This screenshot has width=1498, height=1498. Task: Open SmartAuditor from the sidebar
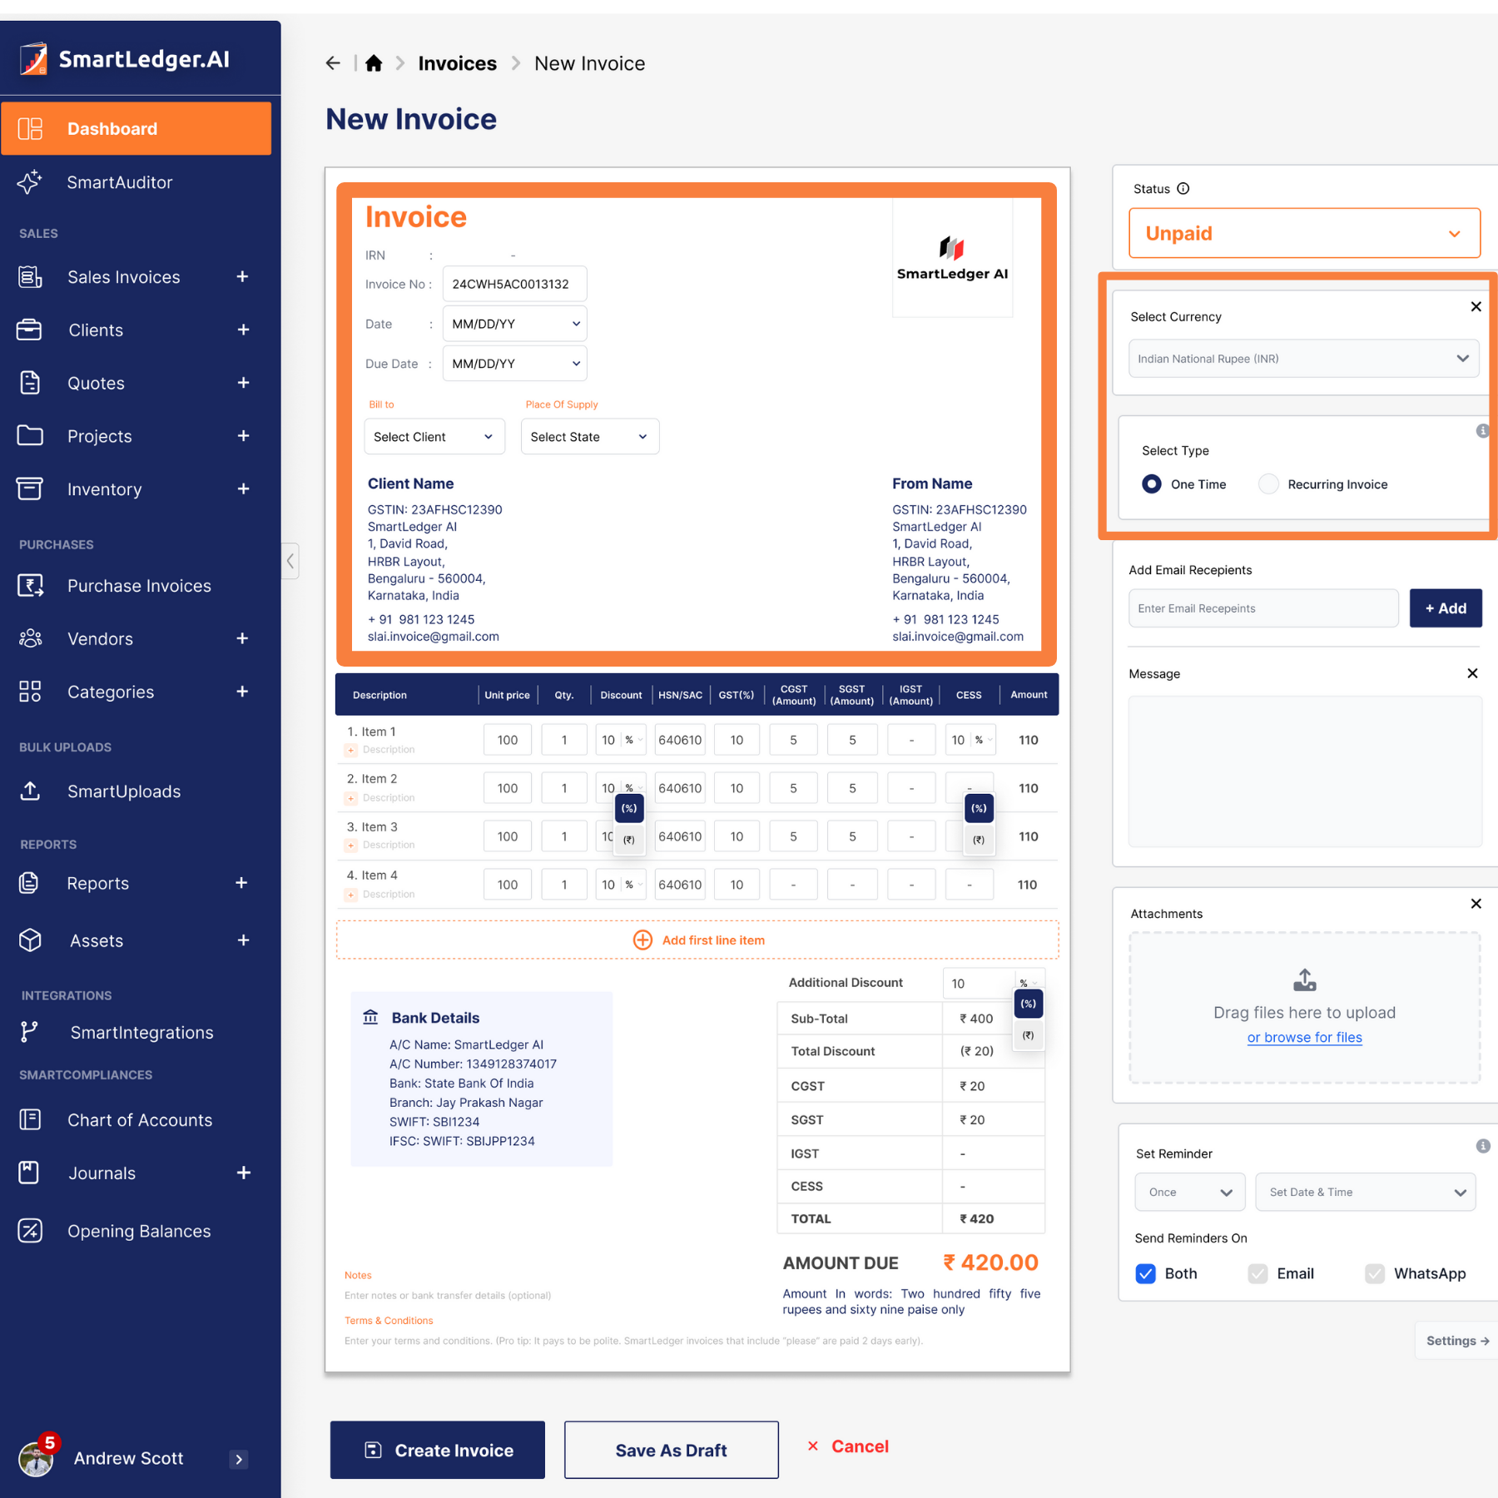pos(120,182)
